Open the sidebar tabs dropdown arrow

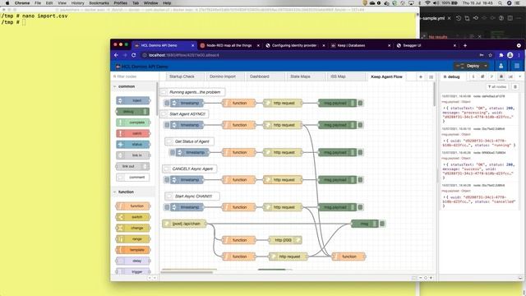click(x=520, y=76)
